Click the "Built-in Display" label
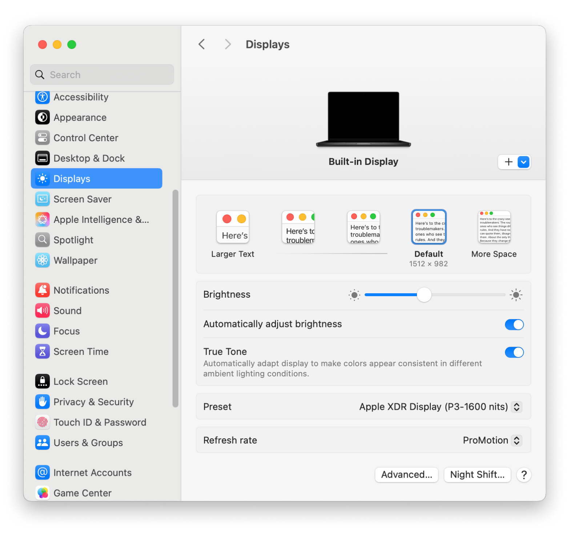 [364, 162]
